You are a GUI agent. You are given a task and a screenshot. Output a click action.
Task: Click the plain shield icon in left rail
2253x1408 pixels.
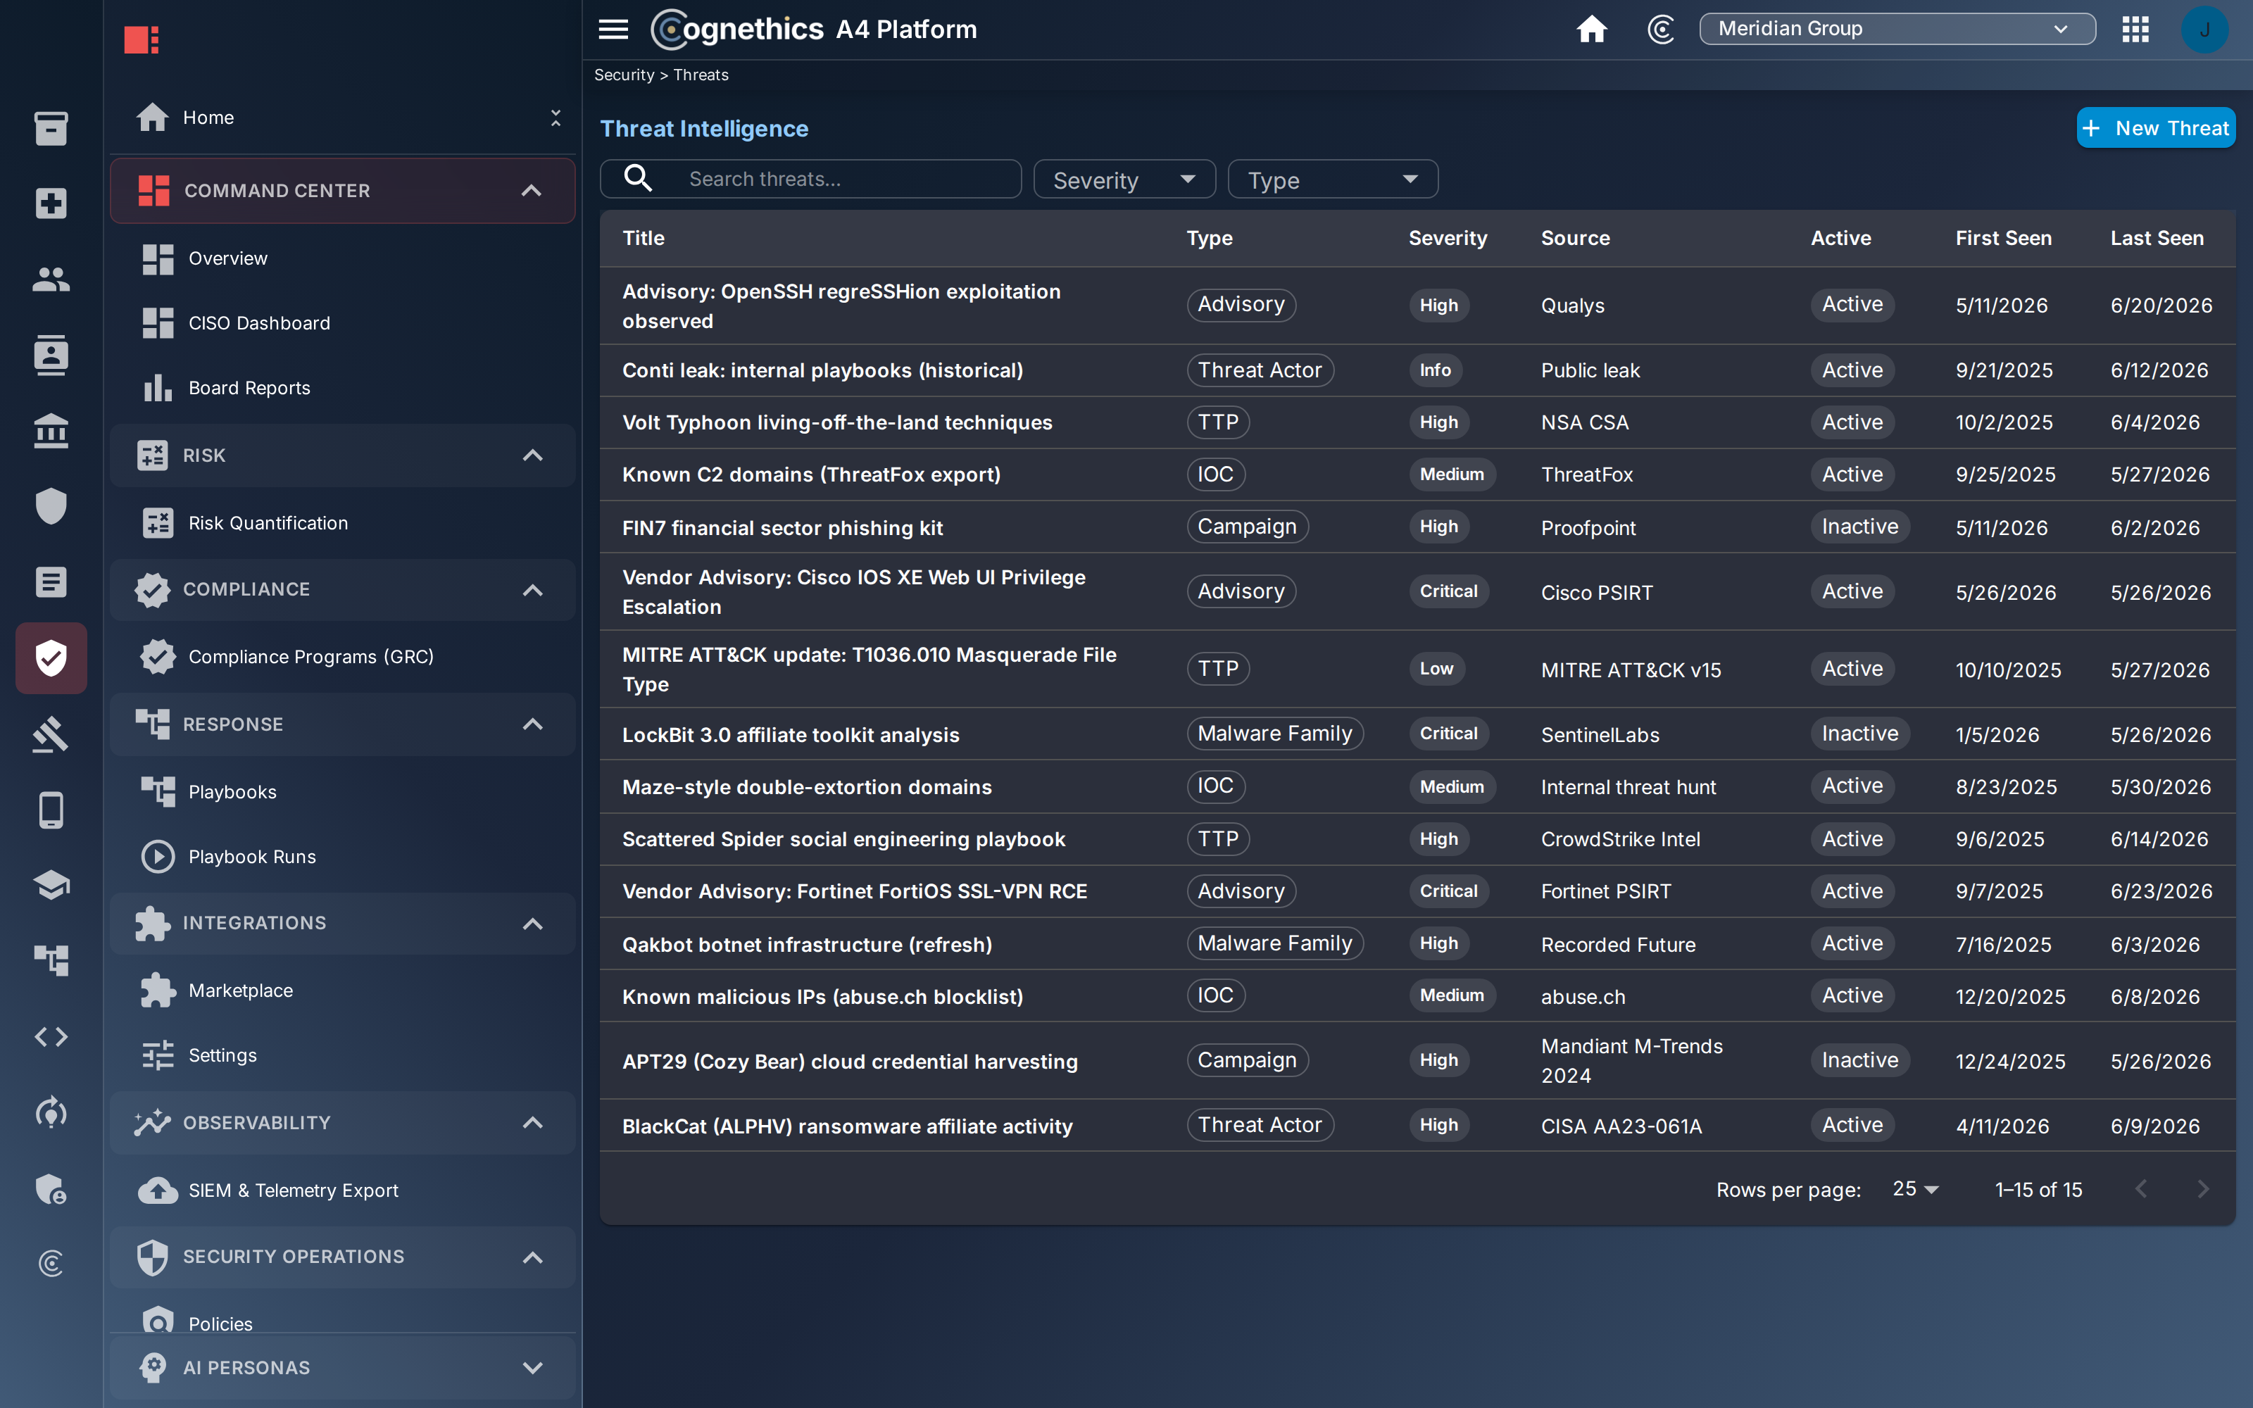click(51, 507)
